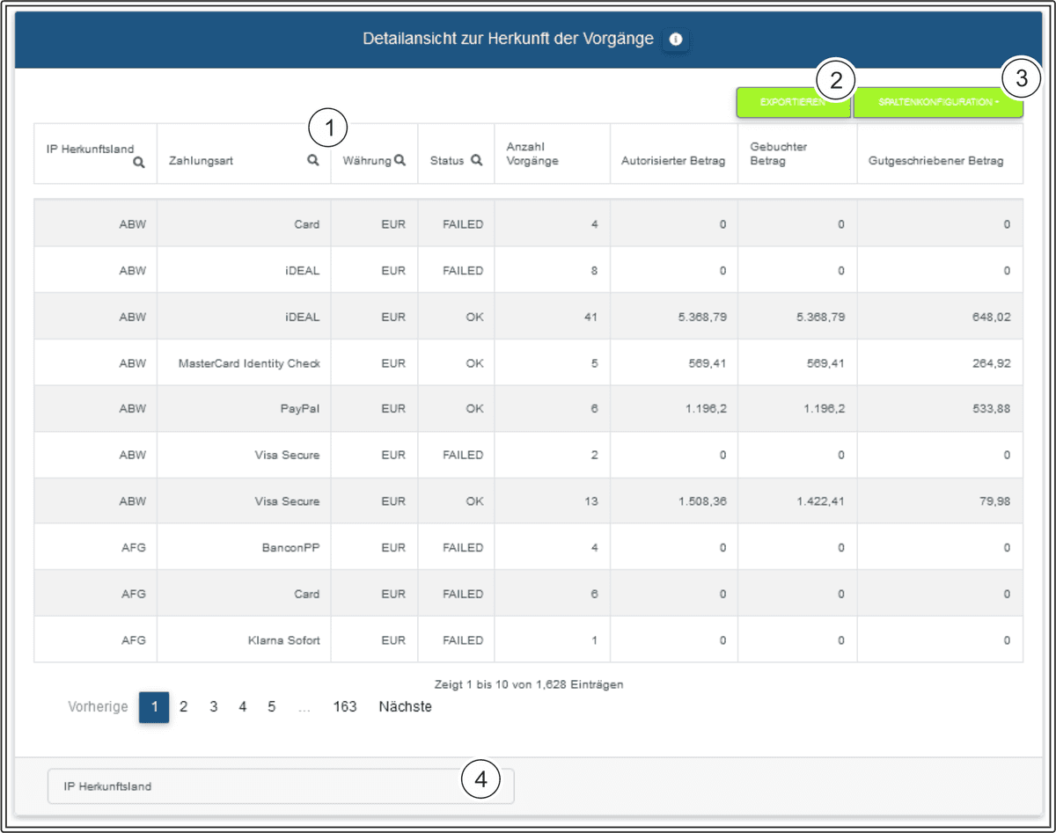
Task: Open the IP Herkunftsland selector at bottom
Action: click(280, 786)
